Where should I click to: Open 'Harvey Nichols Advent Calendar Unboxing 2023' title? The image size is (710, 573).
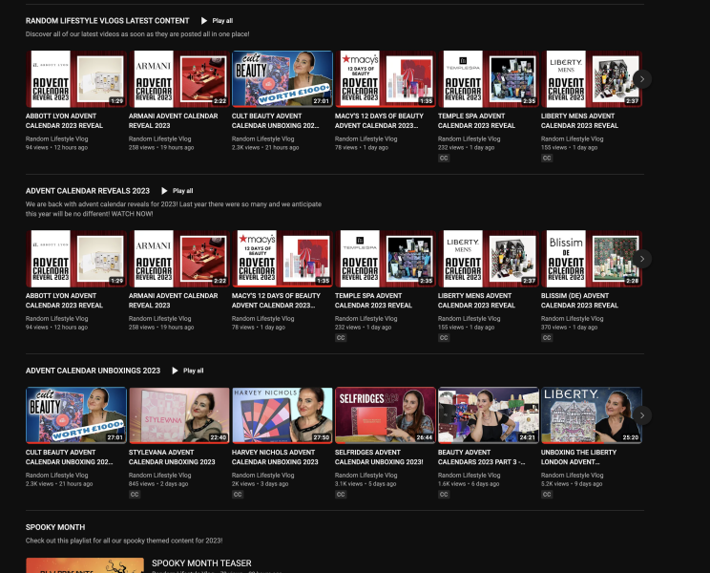[275, 457]
